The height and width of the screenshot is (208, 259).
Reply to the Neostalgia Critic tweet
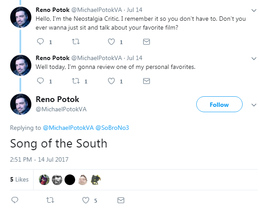point(40,42)
